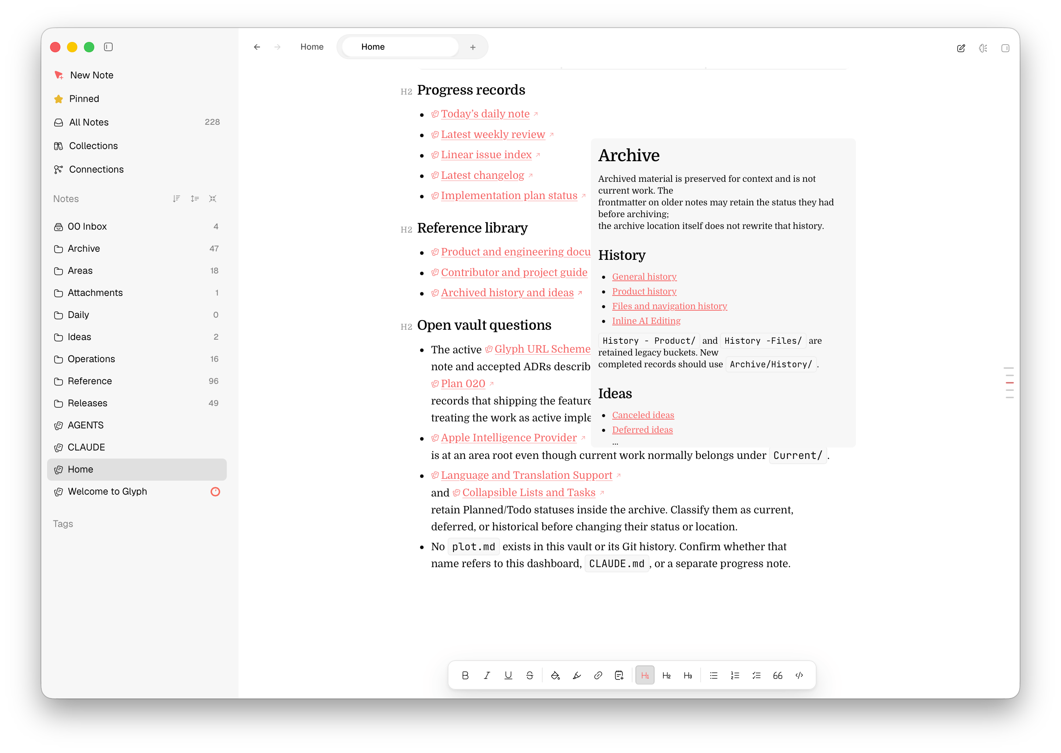
Task: Open Implementation plan status link
Action: click(x=509, y=196)
